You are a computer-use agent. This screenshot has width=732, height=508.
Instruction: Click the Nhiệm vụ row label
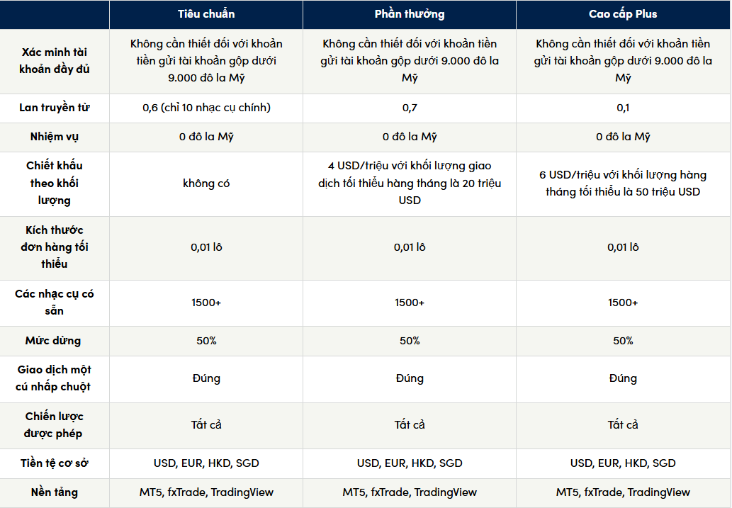(55, 137)
